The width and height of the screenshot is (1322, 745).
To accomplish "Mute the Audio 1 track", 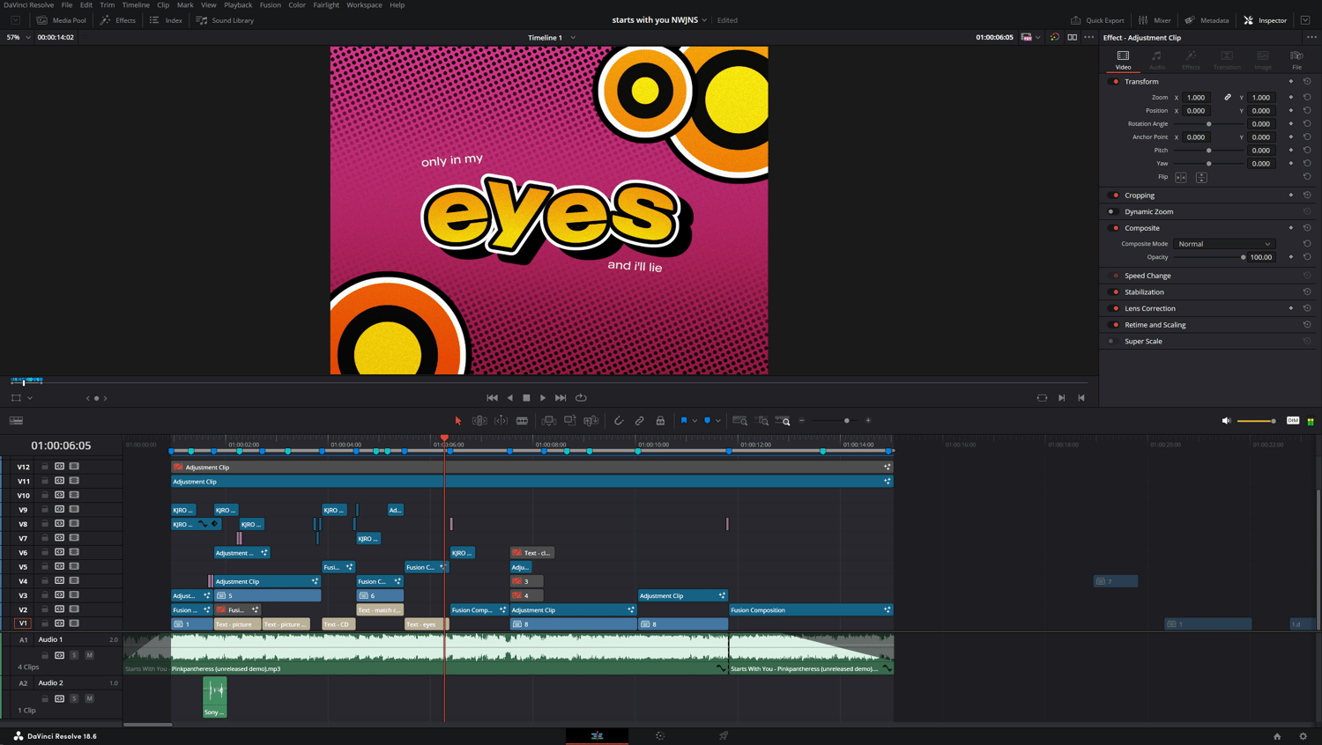I will tap(89, 655).
